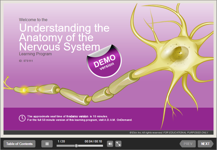Screen dimensions: 217x150
Task: Click the Welcome to the heading text
Action: (x=33, y=20)
